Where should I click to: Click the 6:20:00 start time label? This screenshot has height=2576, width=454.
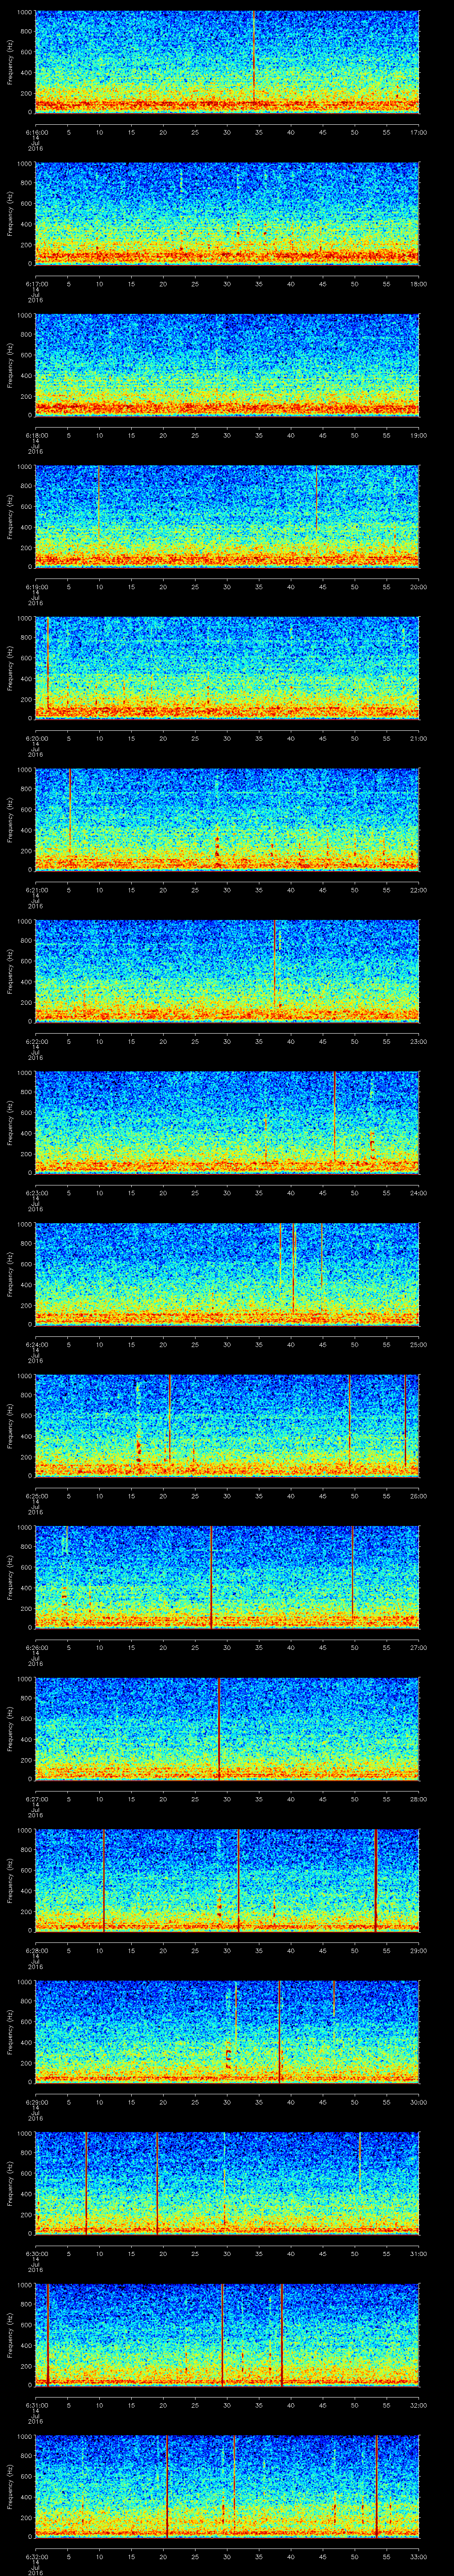(36, 739)
